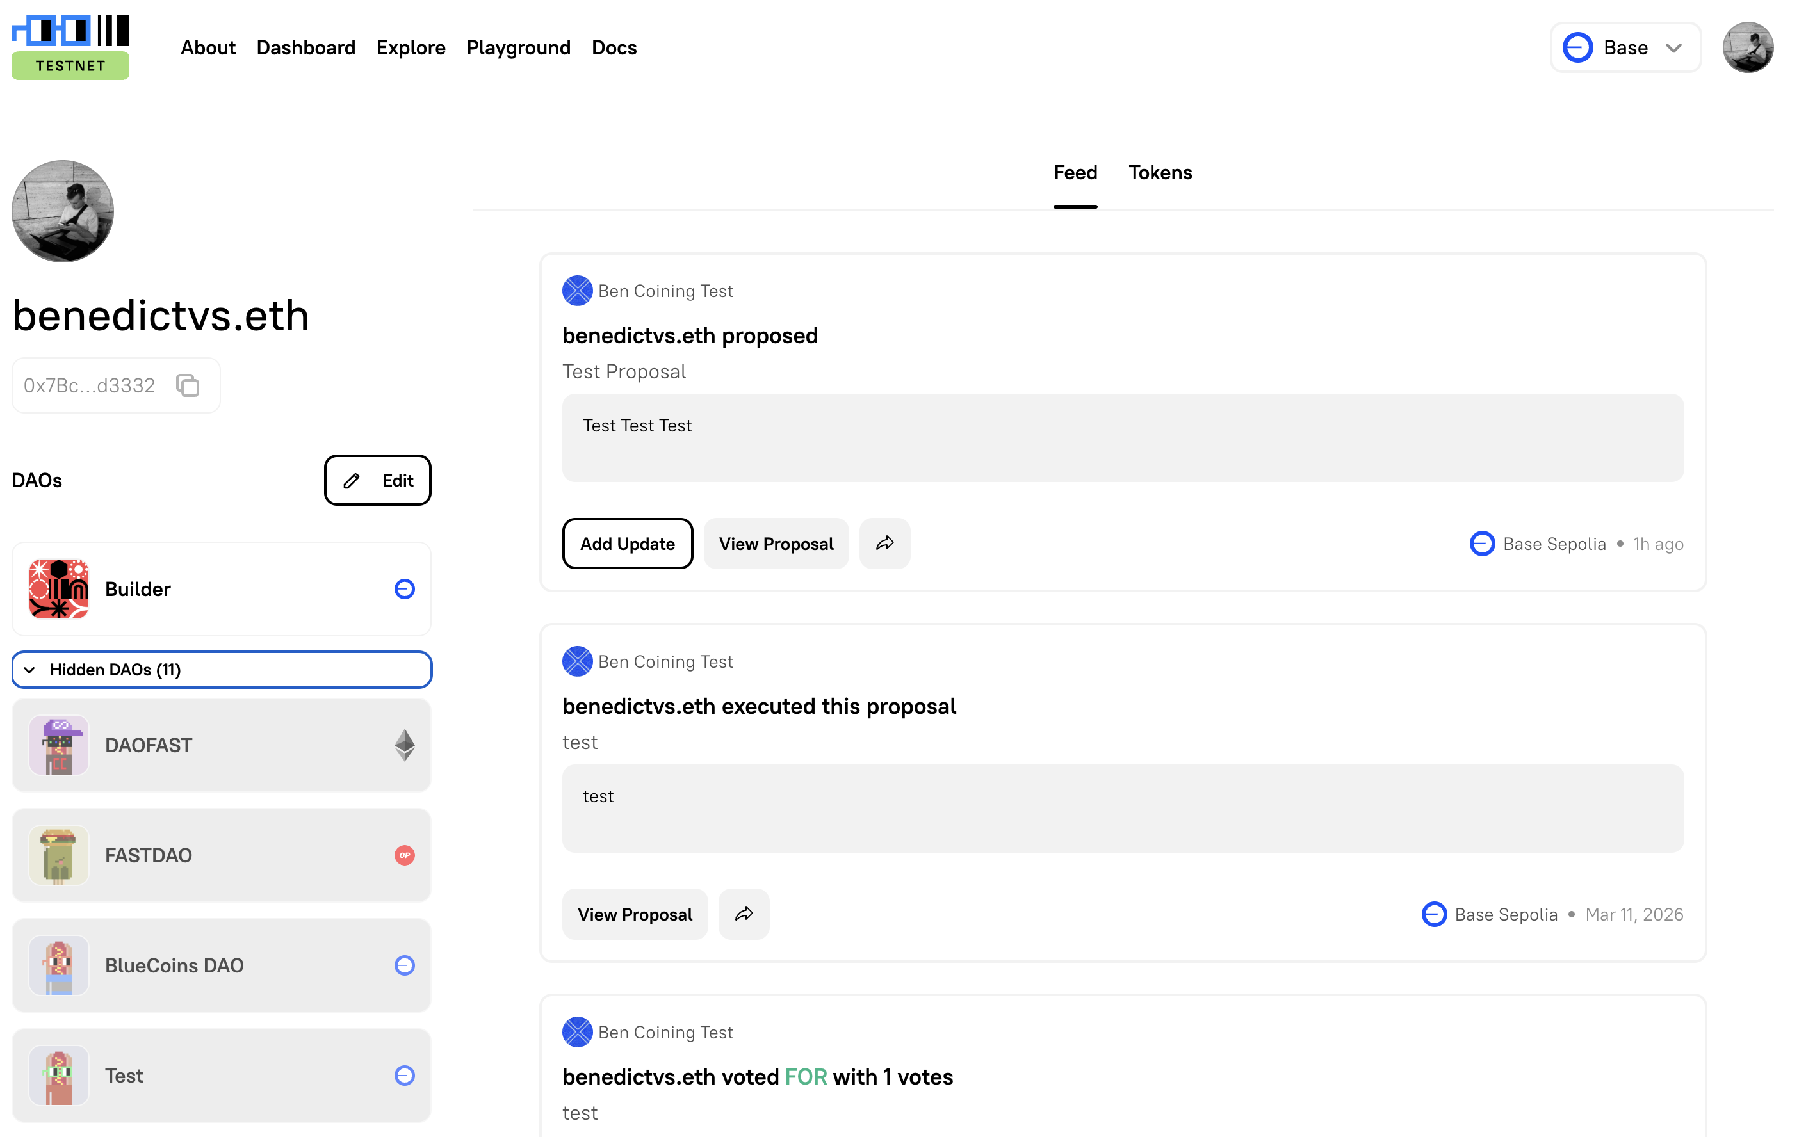Open the Base network dropdown
The image size is (1815, 1137).
[x=1625, y=47]
